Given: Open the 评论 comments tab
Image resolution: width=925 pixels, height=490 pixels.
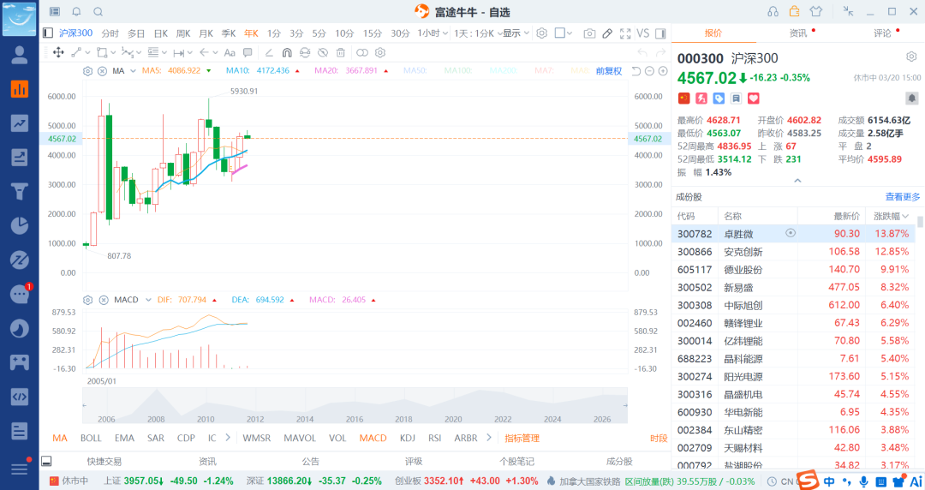Looking at the screenshot, I should click(x=882, y=33).
